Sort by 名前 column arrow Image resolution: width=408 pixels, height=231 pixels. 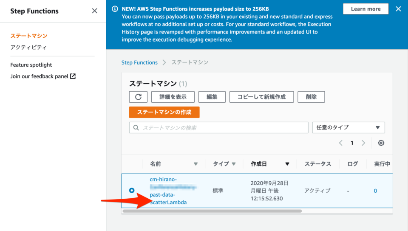[195, 164]
